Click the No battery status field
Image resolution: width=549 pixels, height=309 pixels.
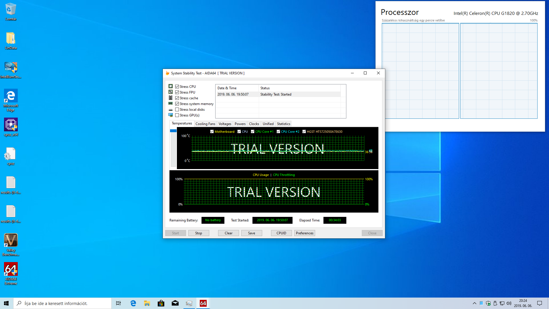[213, 220]
